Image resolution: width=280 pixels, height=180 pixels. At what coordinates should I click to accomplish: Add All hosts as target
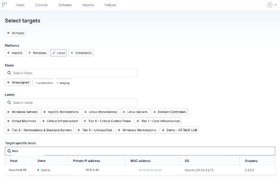(x=15, y=33)
